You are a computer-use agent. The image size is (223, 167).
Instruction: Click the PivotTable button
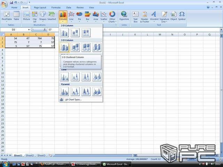click(x=6, y=16)
